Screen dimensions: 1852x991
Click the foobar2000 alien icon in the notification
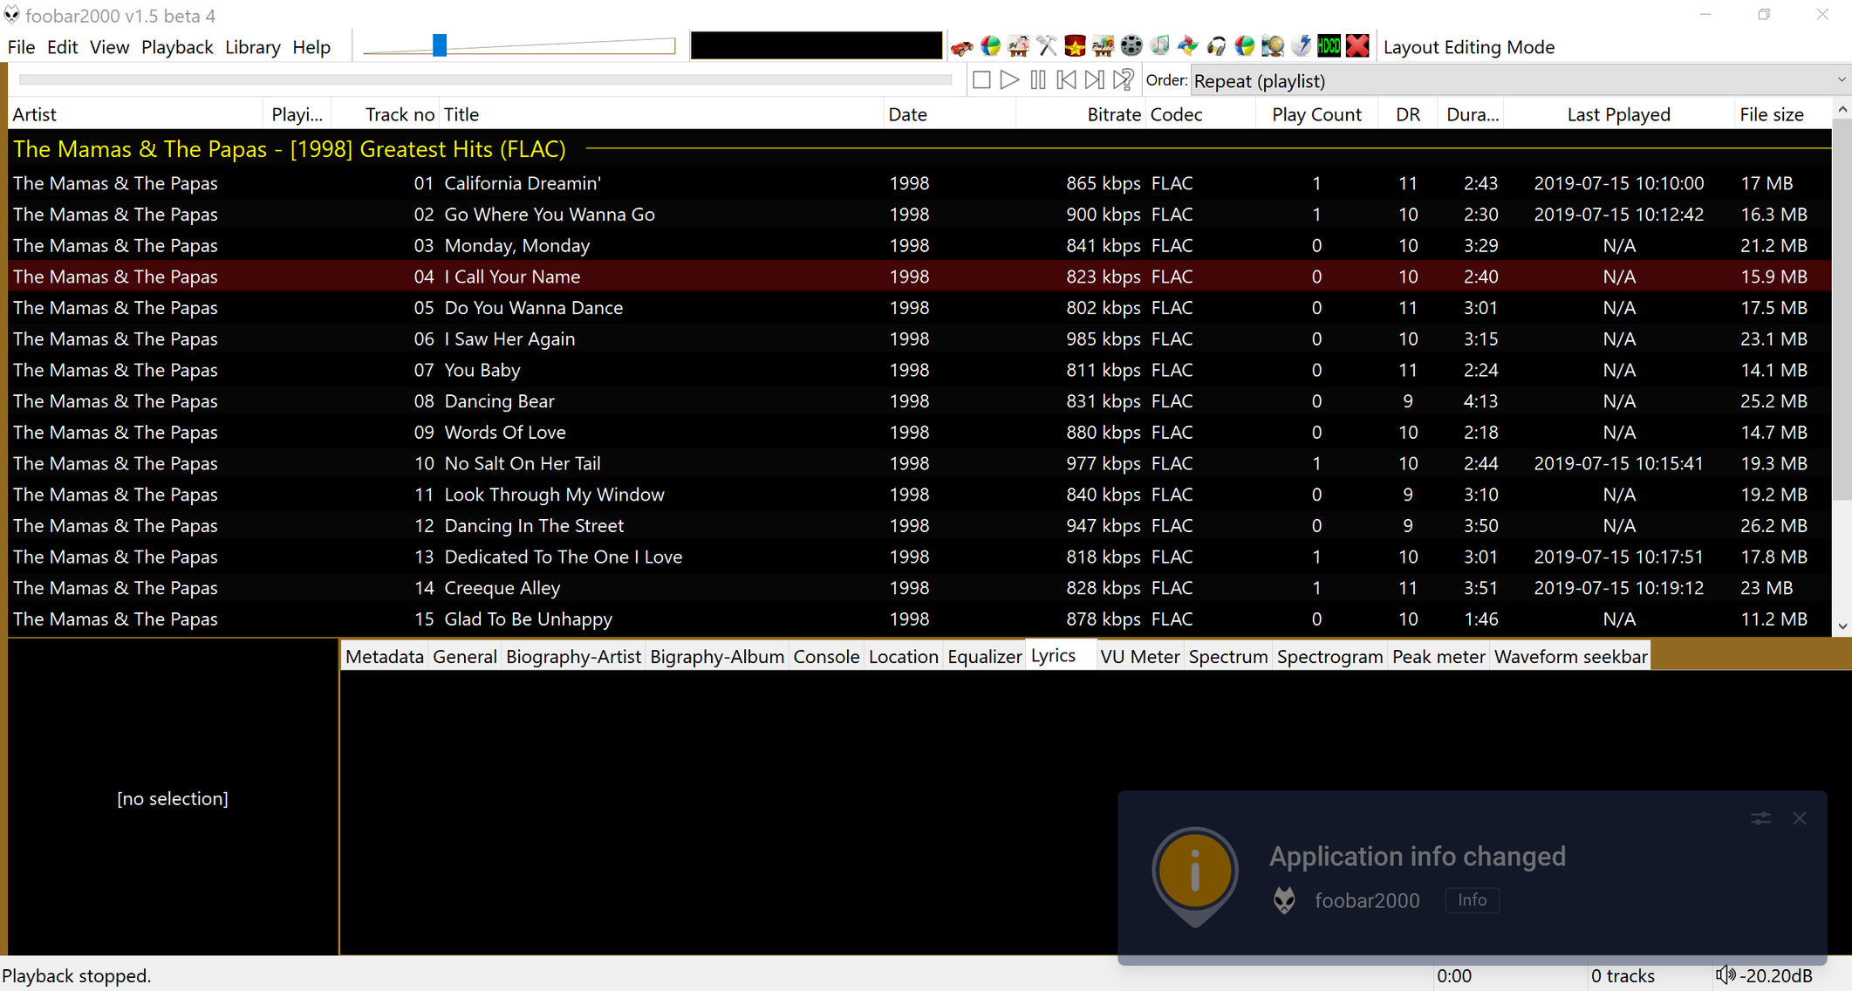click(1284, 900)
